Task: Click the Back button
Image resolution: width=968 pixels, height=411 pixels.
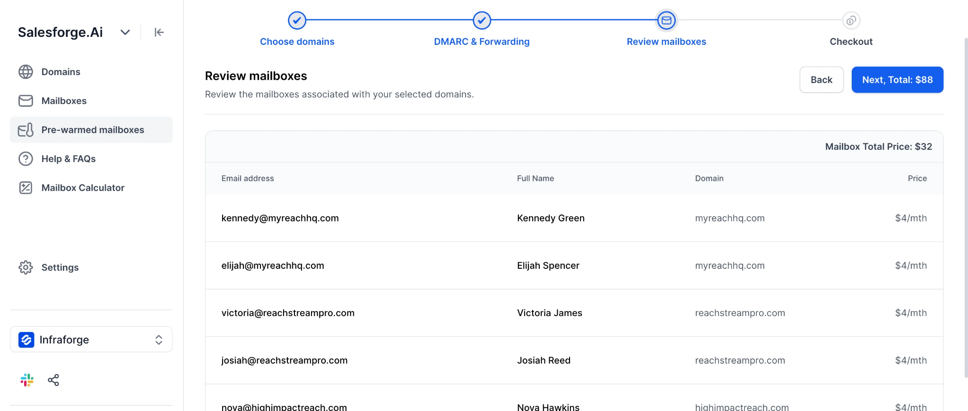Action: [x=821, y=80]
